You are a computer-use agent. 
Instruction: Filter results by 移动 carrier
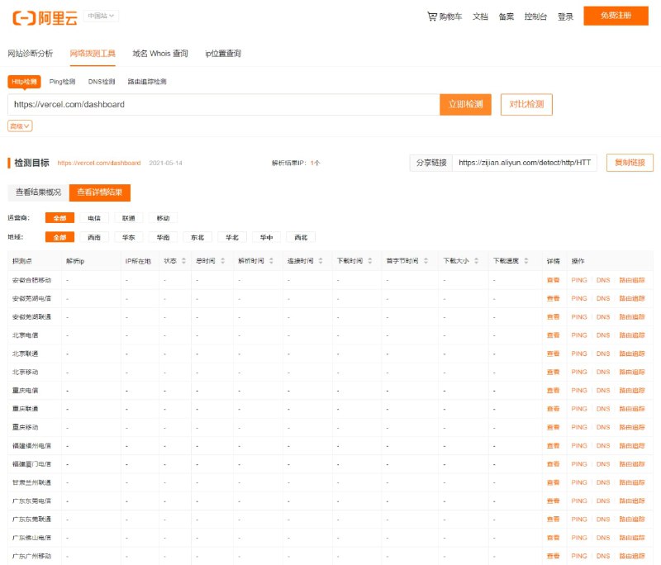(163, 218)
